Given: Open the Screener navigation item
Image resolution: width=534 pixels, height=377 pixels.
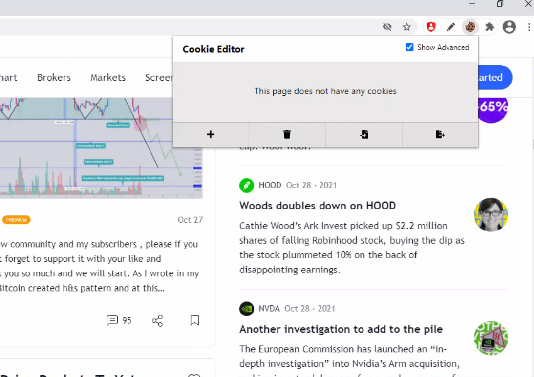Looking at the screenshot, I should tap(159, 77).
